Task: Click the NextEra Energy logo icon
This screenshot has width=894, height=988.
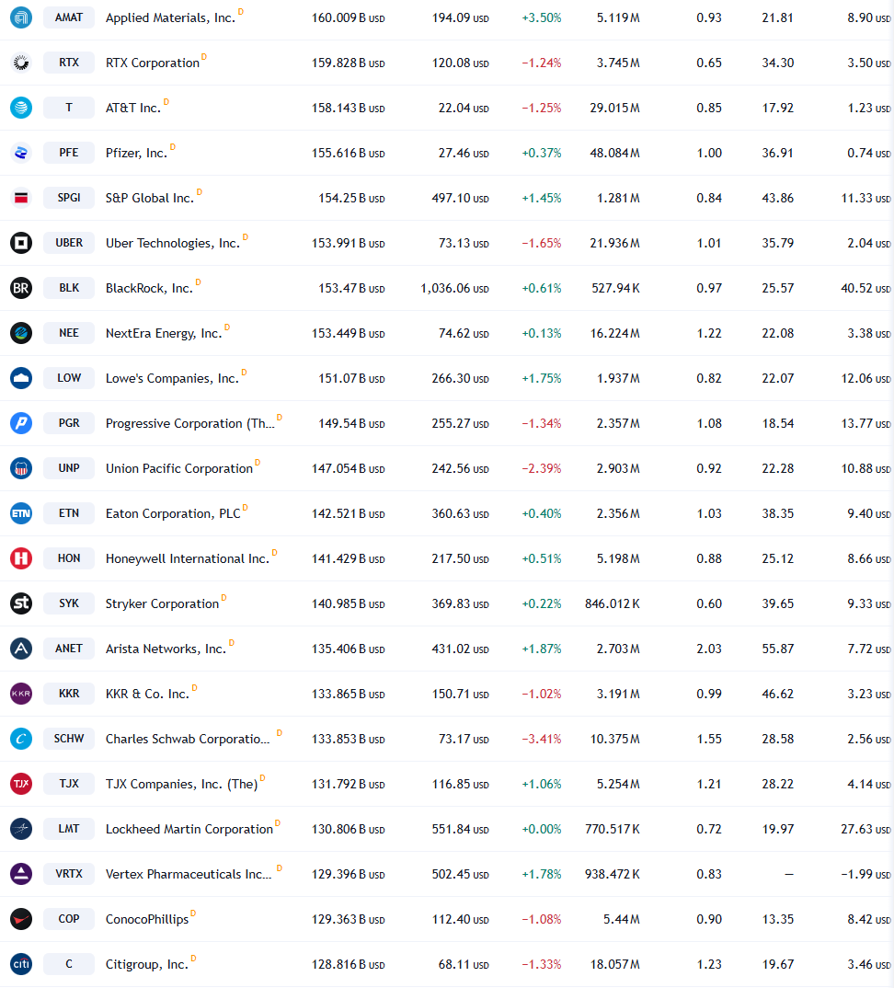Action: pos(21,333)
